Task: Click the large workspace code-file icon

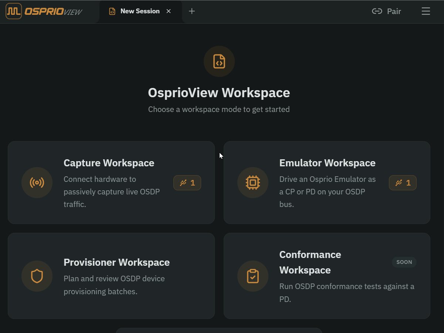Action: (219, 61)
